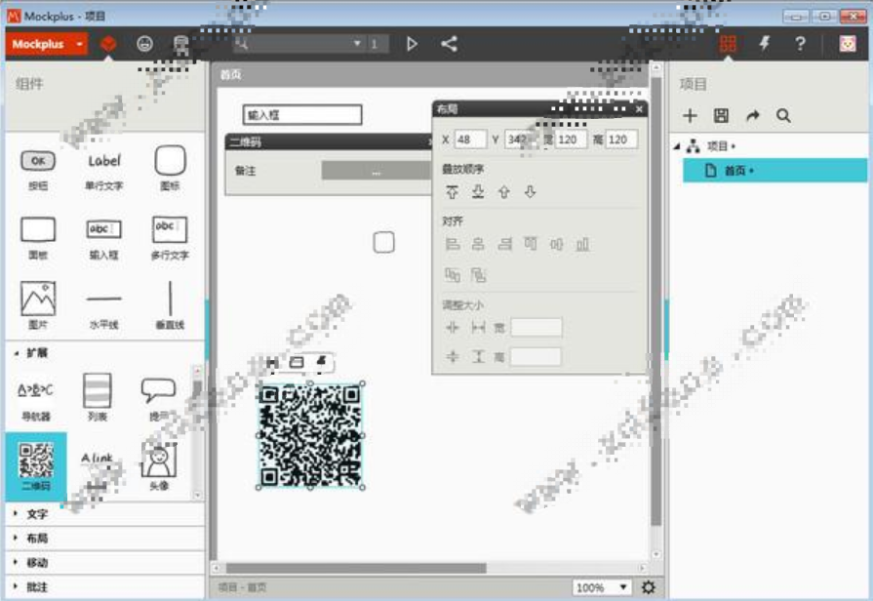The height and width of the screenshot is (601, 873).
Task: Open the 100% zoom dropdown
Action: (602, 587)
